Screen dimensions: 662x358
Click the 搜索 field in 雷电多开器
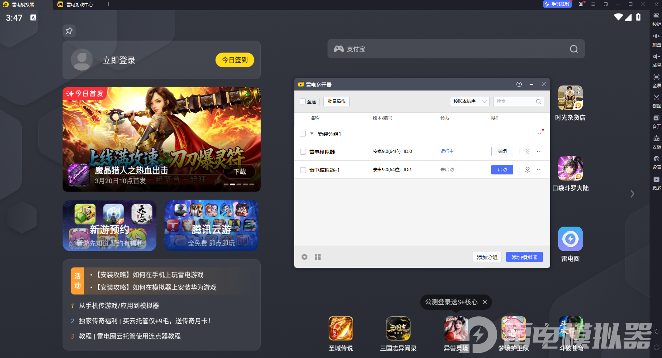coord(519,101)
